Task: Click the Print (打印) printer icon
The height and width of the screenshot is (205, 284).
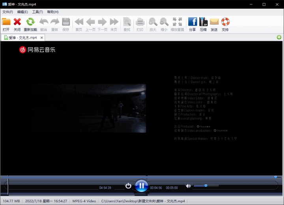Action: pos(140,22)
